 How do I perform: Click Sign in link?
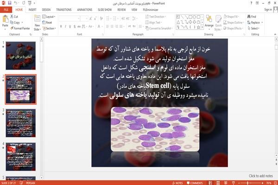268,10
